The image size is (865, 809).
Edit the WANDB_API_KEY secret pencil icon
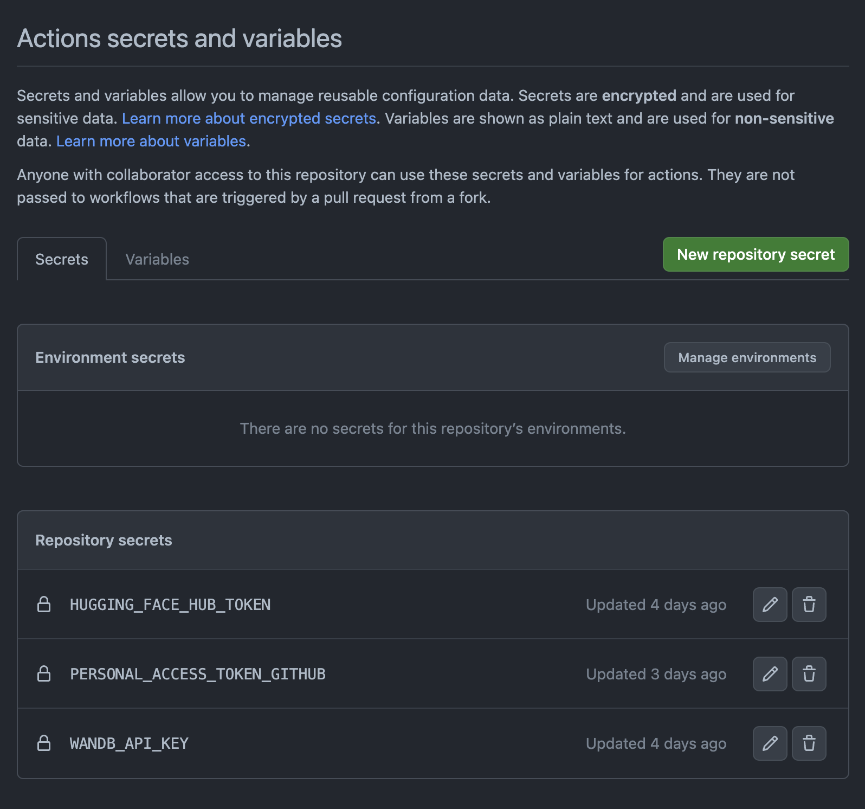(x=770, y=743)
